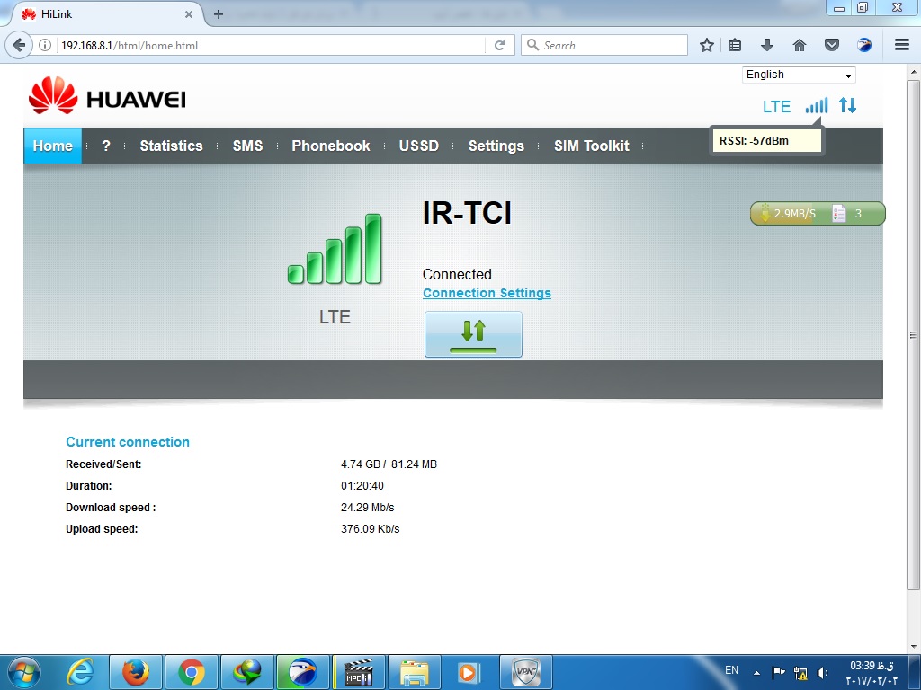Reload the page with the refresh icon
921x690 pixels.
coord(500,45)
